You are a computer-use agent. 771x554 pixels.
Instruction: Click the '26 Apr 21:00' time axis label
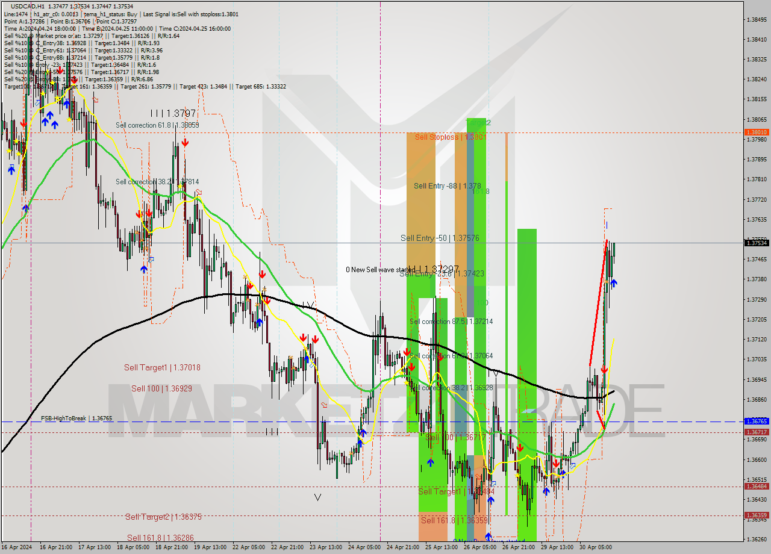519,547
